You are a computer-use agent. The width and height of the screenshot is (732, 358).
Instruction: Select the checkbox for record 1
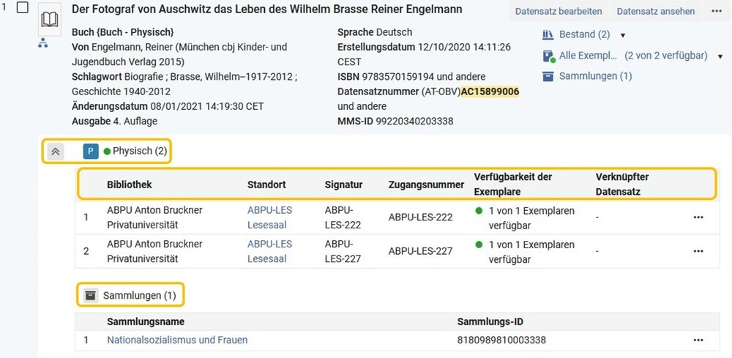(23, 8)
